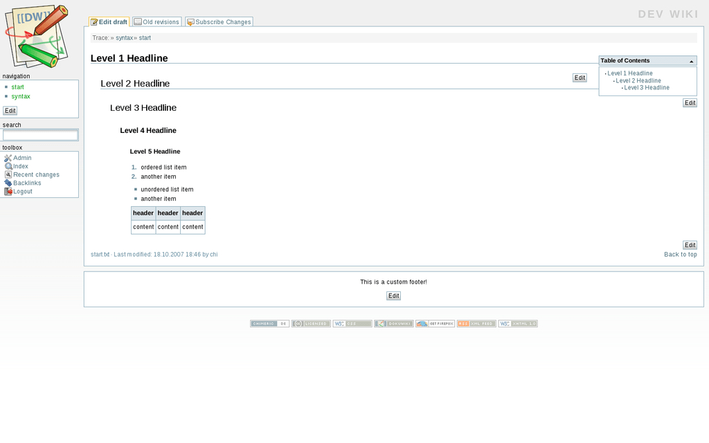Viewport: 709px width, 443px height.
Task: Click Edit button beside Level 2 Headline
Action: [x=580, y=78]
